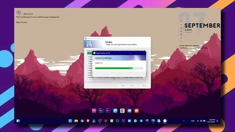Image resolution: width=235 pixels, height=132 pixels.
Task: Click the 'Installing' heading in Setup
Action: click(x=109, y=42)
